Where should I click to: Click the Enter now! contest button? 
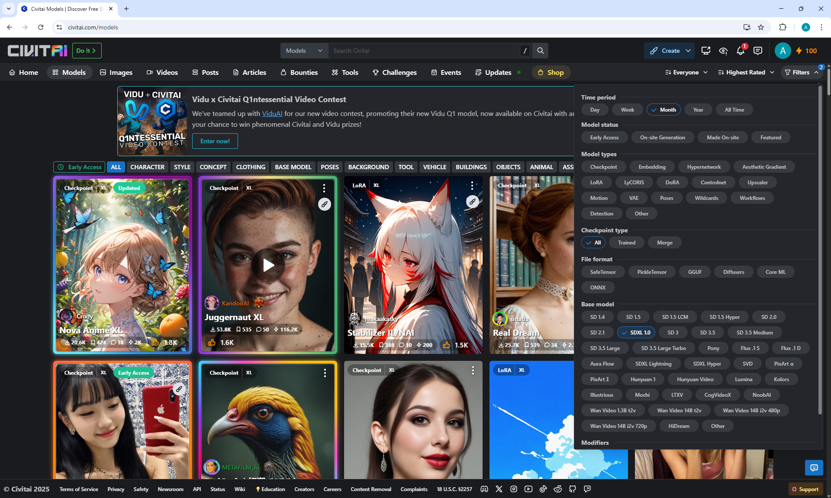click(215, 141)
